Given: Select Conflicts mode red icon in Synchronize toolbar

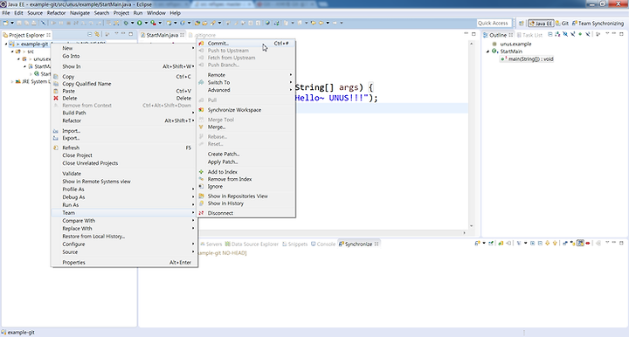Looking at the screenshot, I should (588, 243).
